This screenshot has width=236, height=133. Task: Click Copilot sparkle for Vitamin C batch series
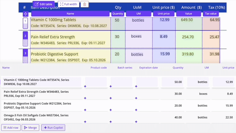(111, 86)
